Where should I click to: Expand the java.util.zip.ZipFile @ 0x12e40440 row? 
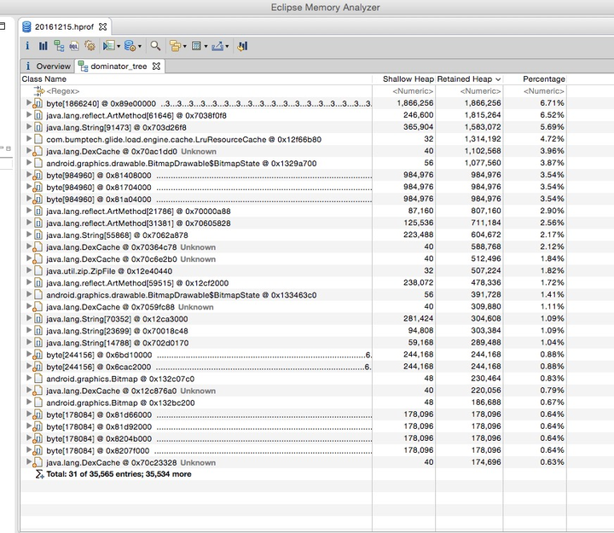[29, 270]
